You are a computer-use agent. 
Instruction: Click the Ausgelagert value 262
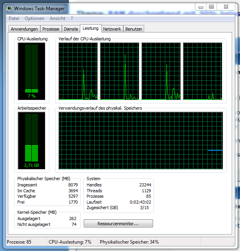pyautogui.click(x=73, y=218)
